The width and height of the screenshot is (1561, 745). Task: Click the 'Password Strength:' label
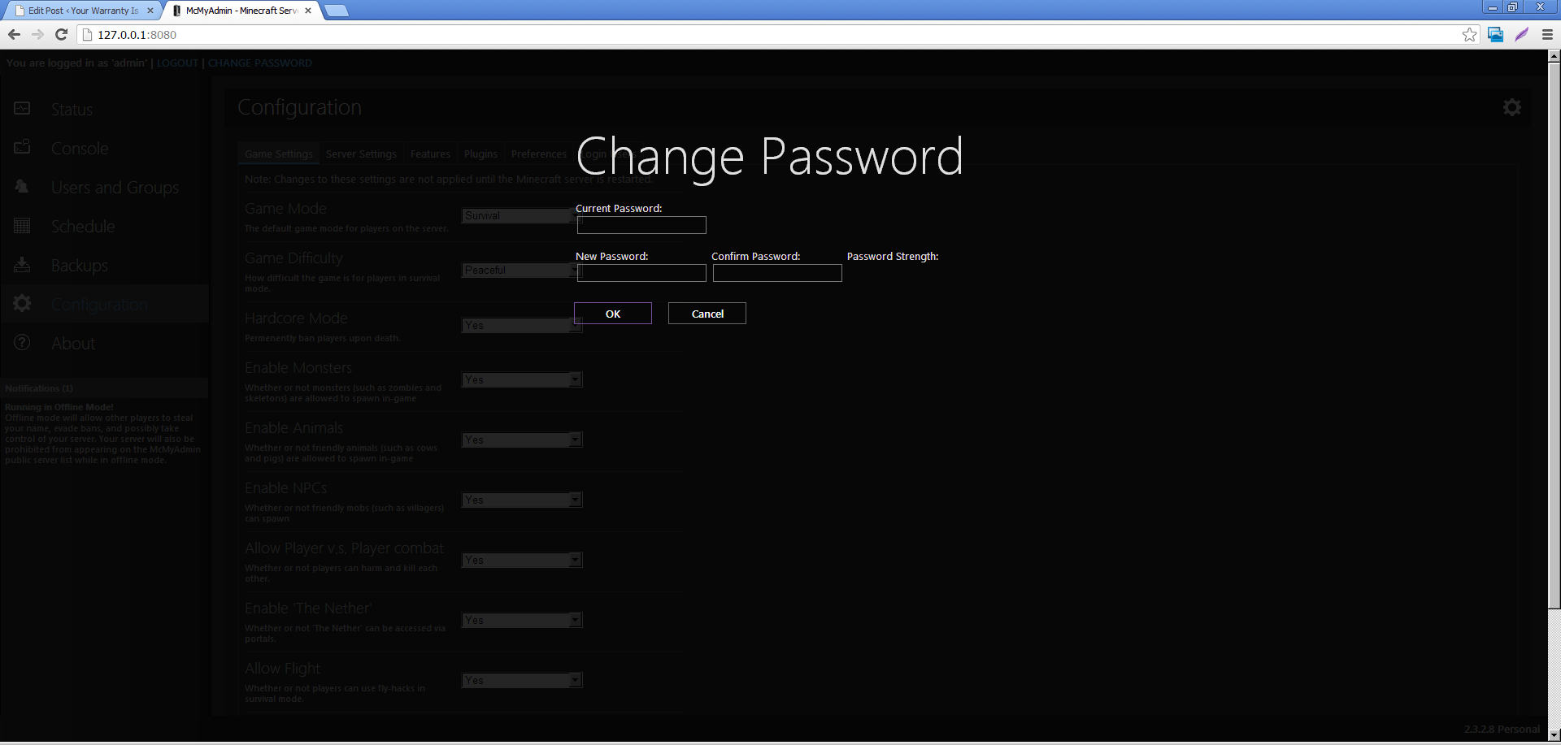pyautogui.click(x=893, y=256)
